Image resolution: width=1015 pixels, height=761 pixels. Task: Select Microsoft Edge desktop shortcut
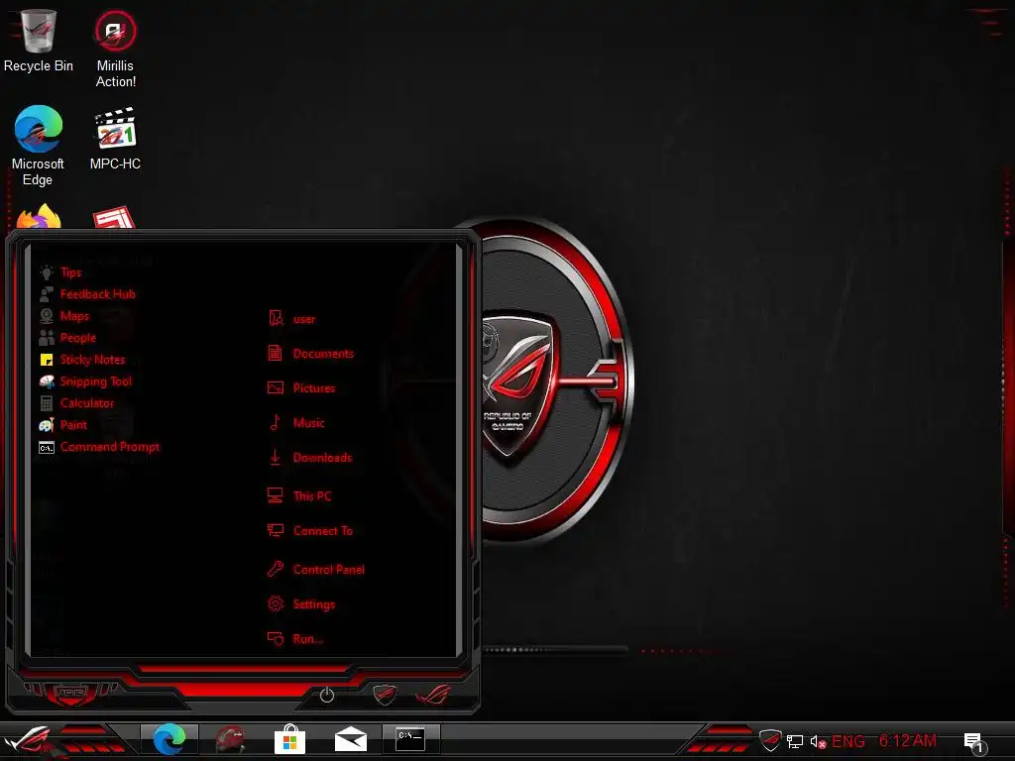tap(38, 147)
